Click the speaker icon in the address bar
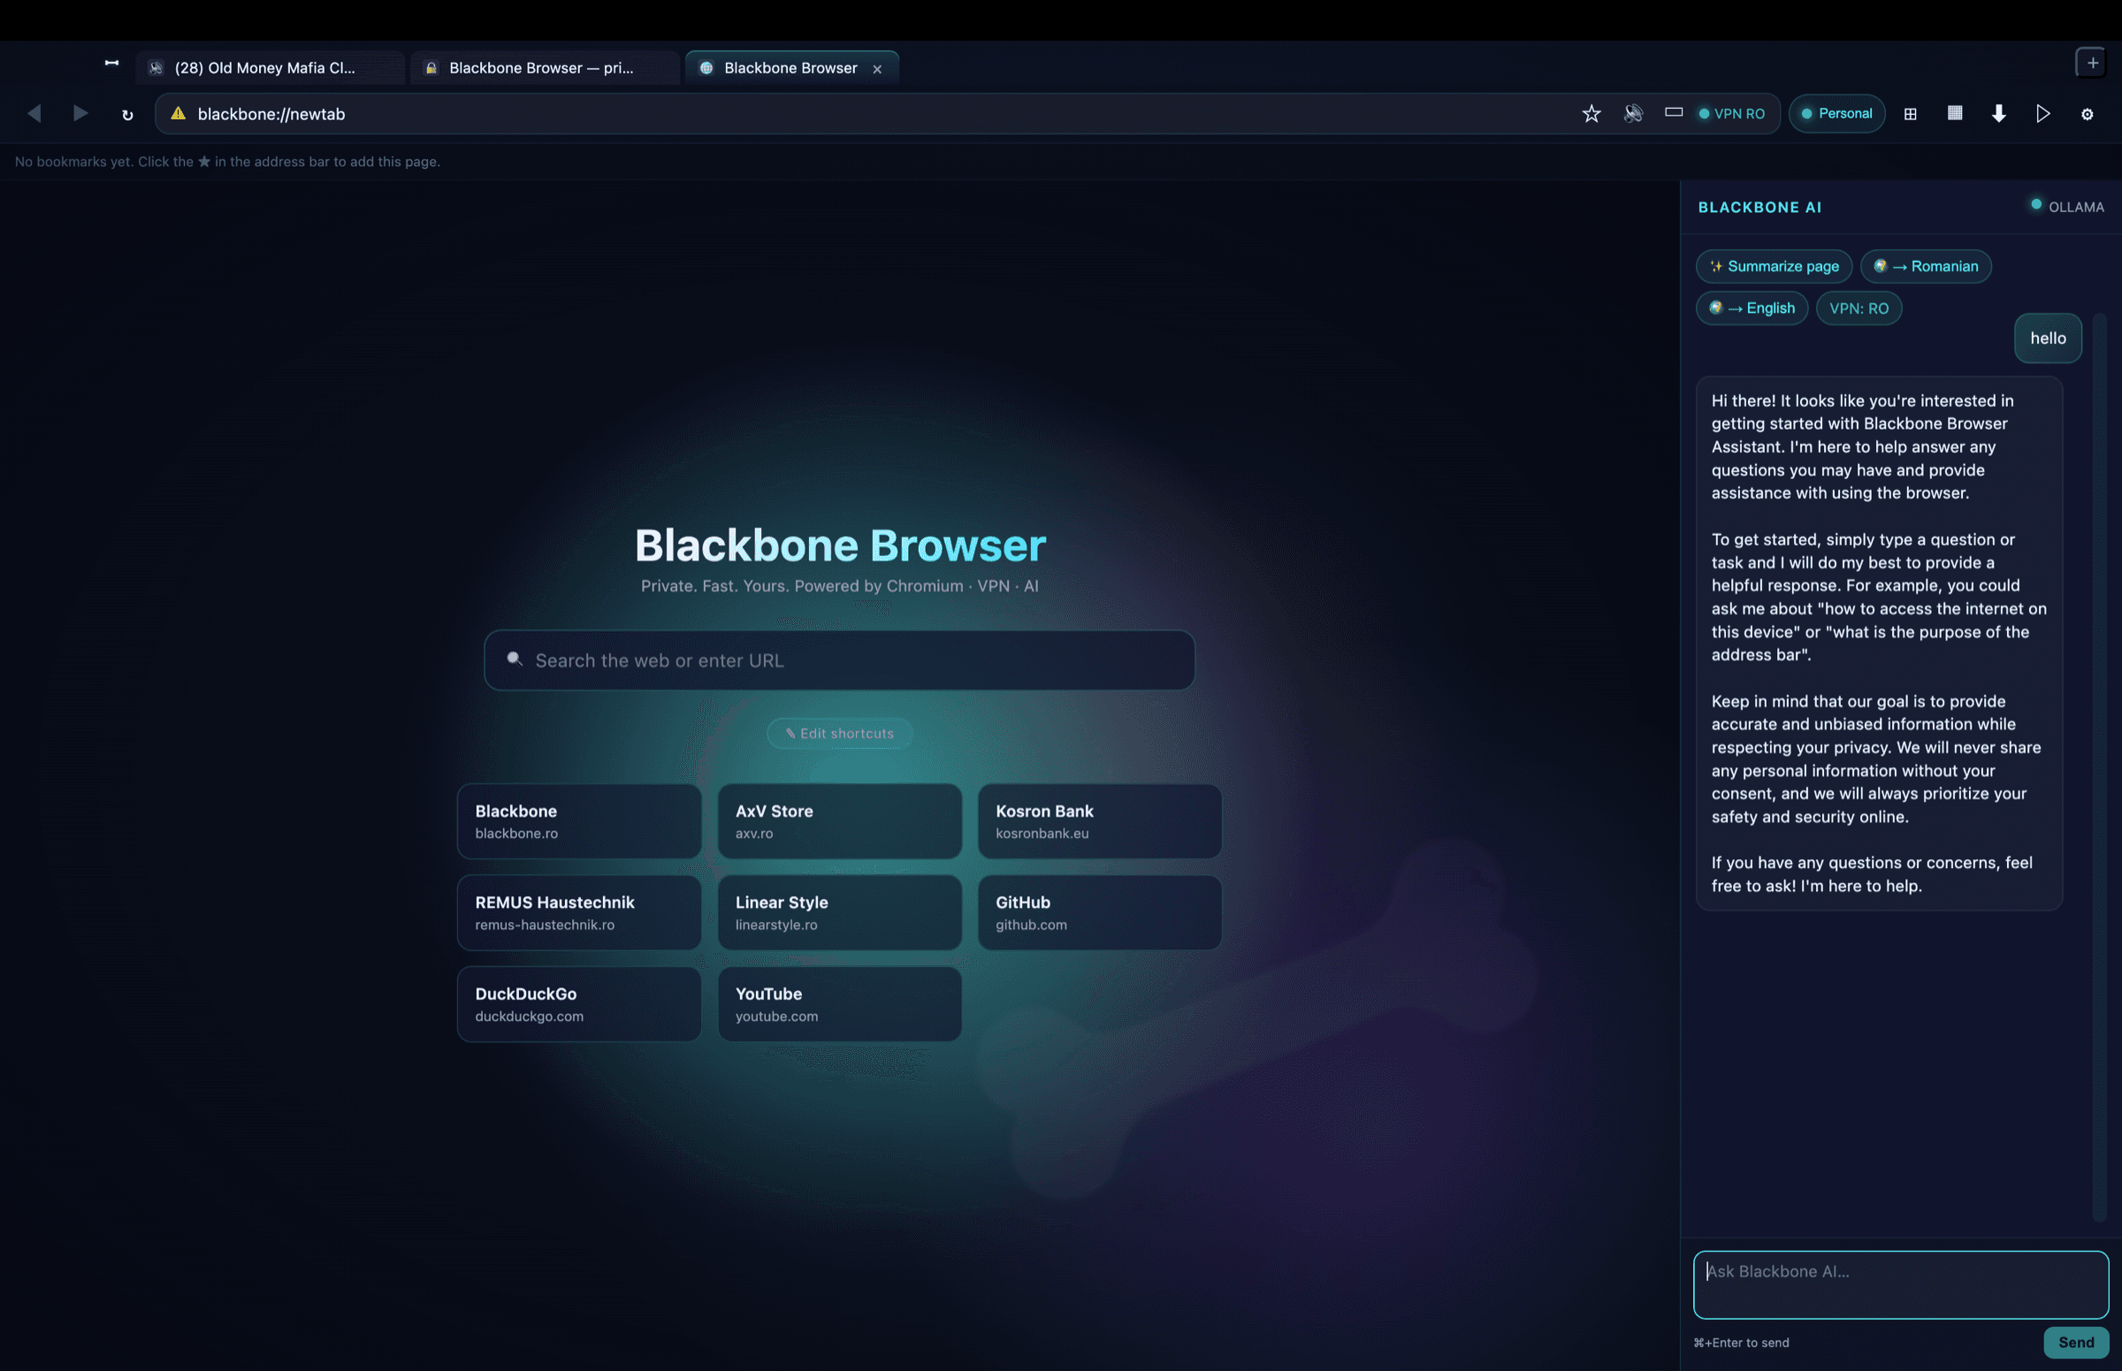 click(1633, 114)
